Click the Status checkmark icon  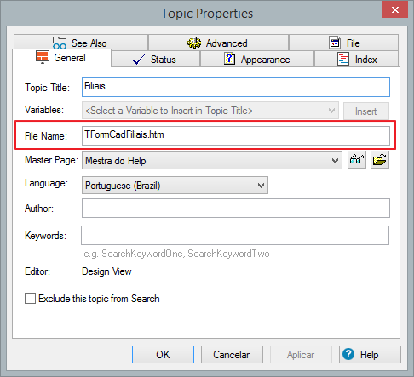(x=139, y=60)
